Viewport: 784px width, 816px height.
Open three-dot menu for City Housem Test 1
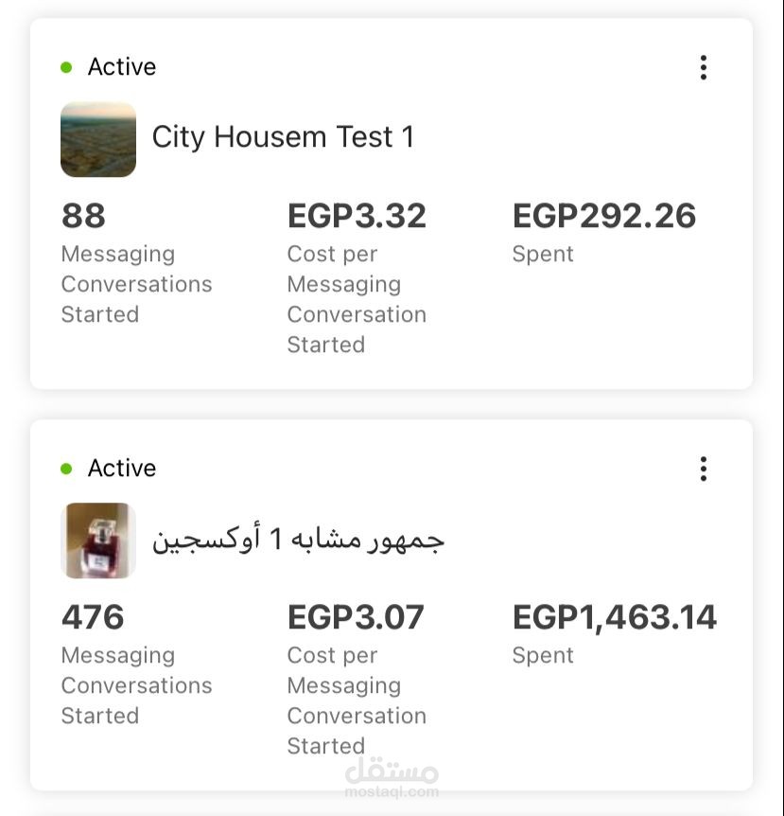coord(703,67)
